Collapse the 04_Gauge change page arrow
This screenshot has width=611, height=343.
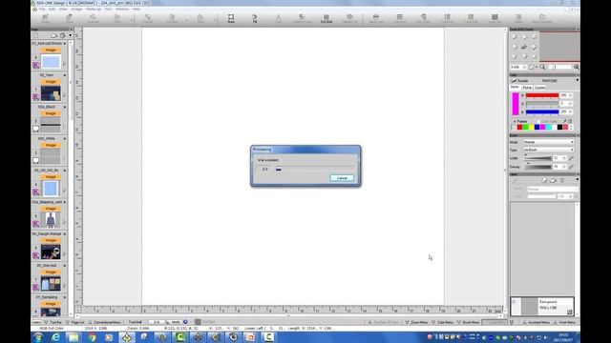click(65, 234)
